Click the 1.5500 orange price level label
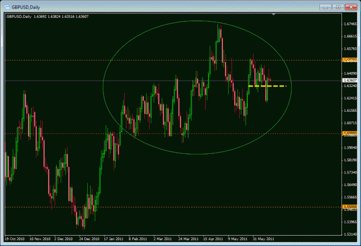This screenshot has height=246, width=361. (x=350, y=207)
